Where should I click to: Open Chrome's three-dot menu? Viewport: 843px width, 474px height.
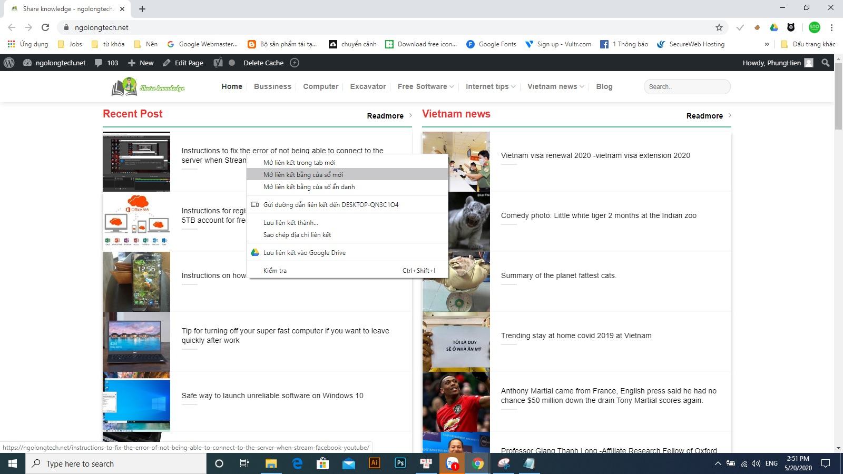832,27
